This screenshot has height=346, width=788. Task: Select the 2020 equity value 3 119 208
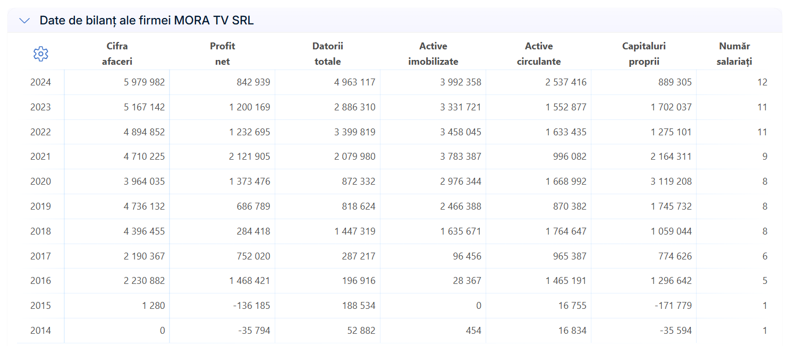671,181
